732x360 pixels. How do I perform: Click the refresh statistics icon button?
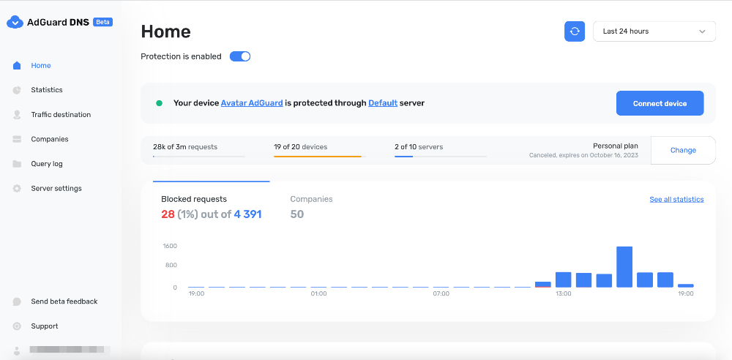575,31
